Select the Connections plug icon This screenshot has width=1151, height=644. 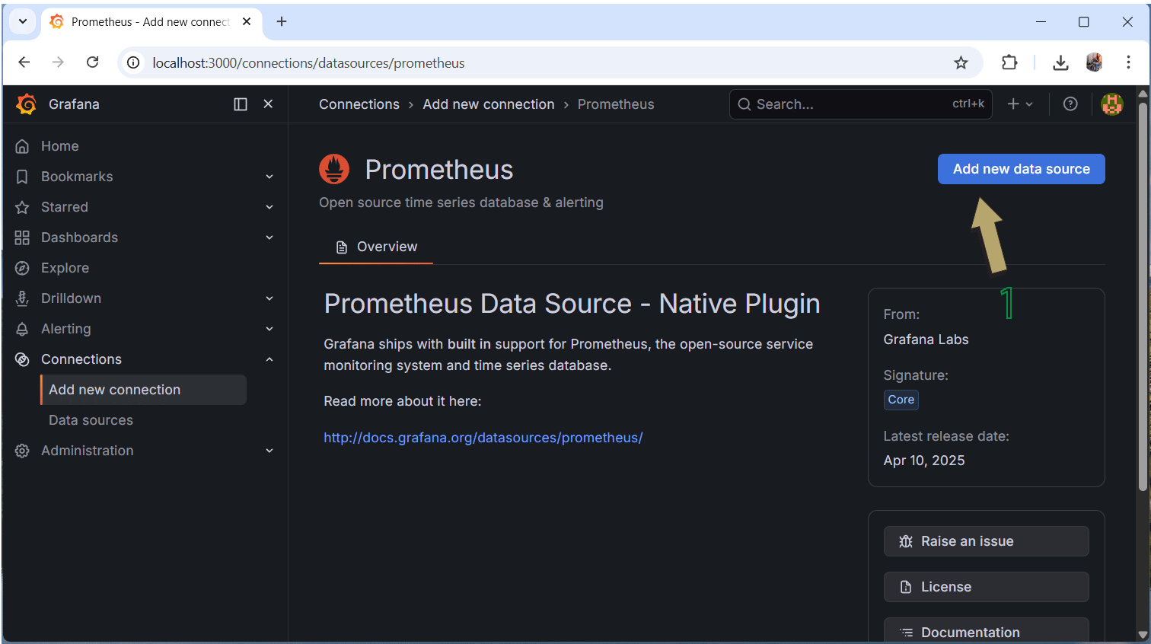point(22,359)
